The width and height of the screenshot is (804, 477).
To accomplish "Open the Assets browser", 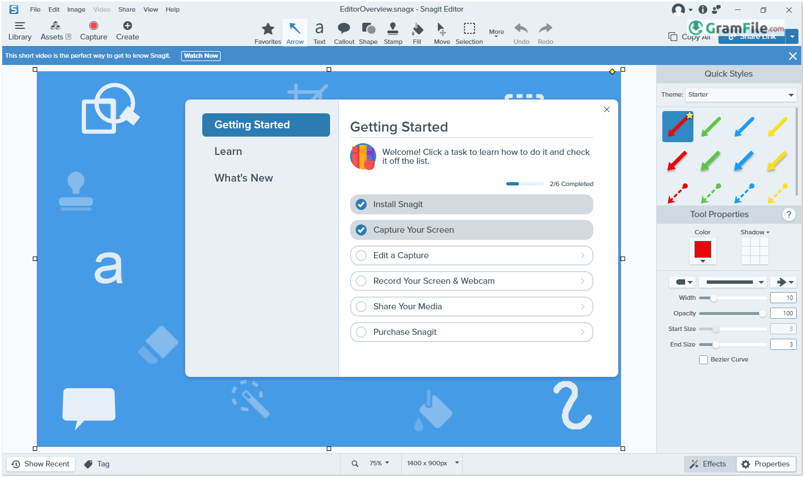I will pyautogui.click(x=56, y=31).
